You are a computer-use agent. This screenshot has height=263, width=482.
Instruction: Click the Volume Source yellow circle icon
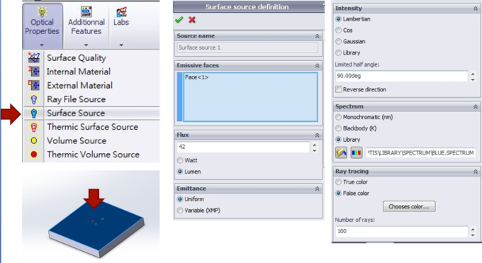pyautogui.click(x=34, y=140)
